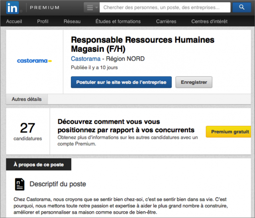The image size is (255, 218).
Task: Select the 'À propos de ce poste' tab
Action: [38, 164]
